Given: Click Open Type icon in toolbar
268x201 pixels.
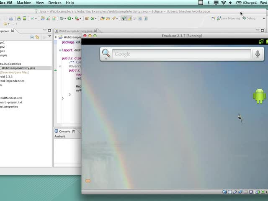Looking at the screenshot, I should pyautogui.click(x=102, y=18).
